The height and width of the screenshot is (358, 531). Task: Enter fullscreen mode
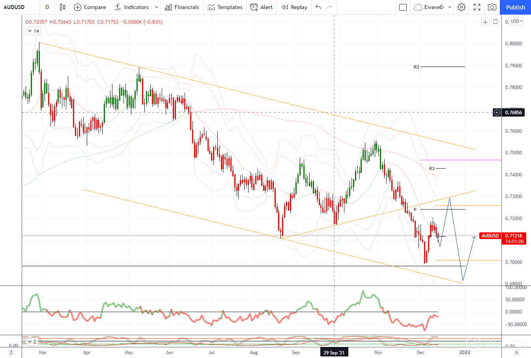pos(477,7)
